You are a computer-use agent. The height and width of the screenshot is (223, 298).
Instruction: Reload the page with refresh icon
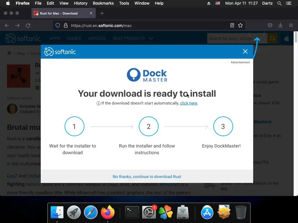[x=28, y=26]
